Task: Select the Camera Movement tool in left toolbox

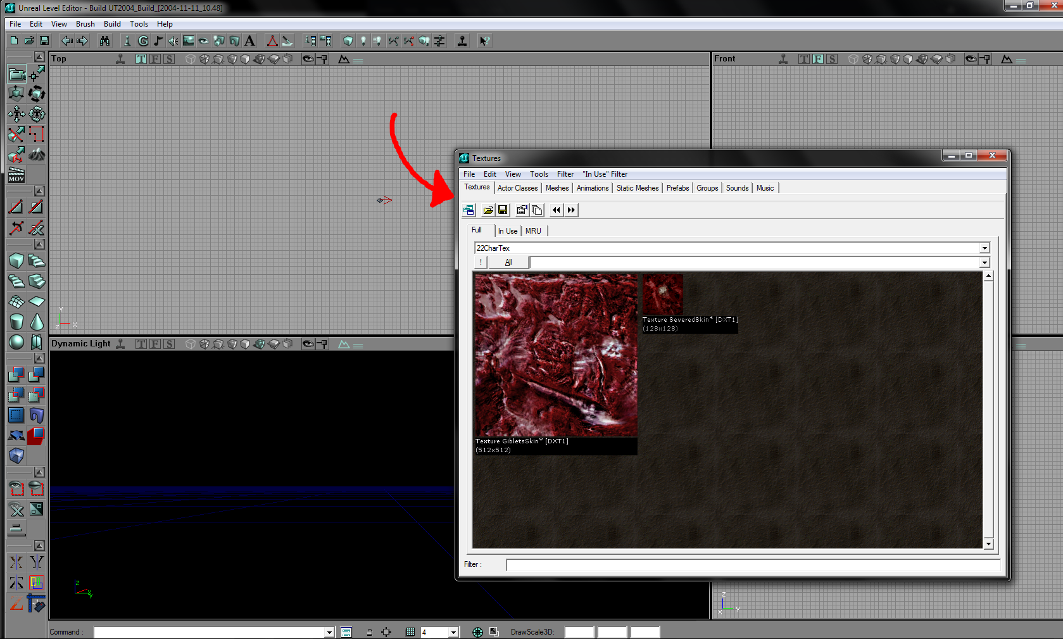Action: [x=16, y=73]
